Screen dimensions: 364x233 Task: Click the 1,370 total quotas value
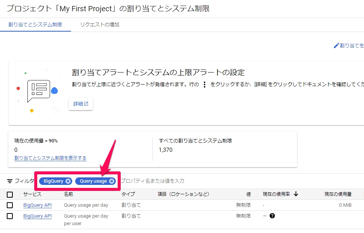click(165, 150)
